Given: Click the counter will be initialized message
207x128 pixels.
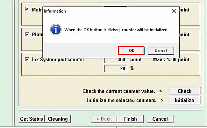Looking at the screenshot, I should point(116,30).
